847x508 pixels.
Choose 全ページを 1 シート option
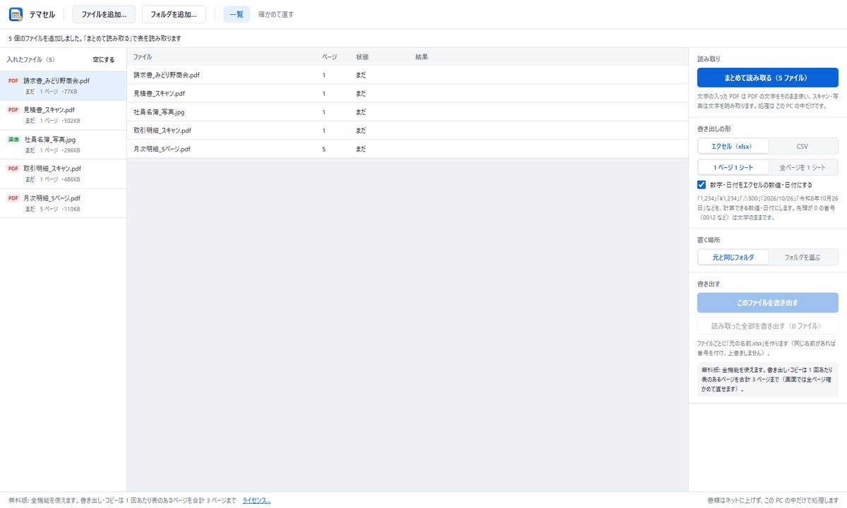(x=803, y=167)
